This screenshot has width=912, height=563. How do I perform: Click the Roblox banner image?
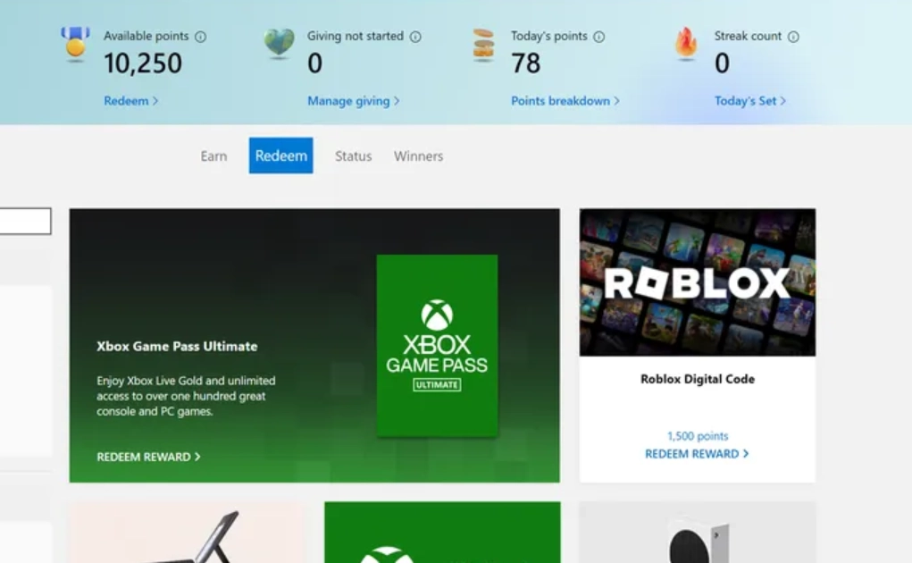tap(698, 282)
